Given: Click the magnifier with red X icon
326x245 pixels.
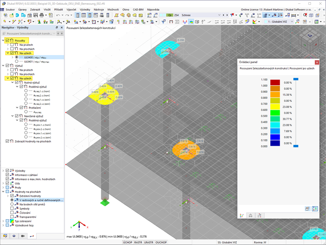Looking at the screenshot, I should 305,15.
